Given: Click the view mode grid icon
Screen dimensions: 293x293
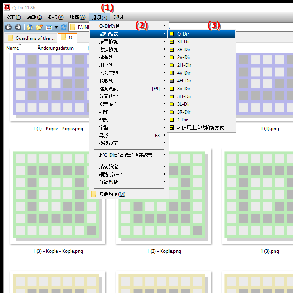Looking at the screenshot, I should (x=49, y=27).
